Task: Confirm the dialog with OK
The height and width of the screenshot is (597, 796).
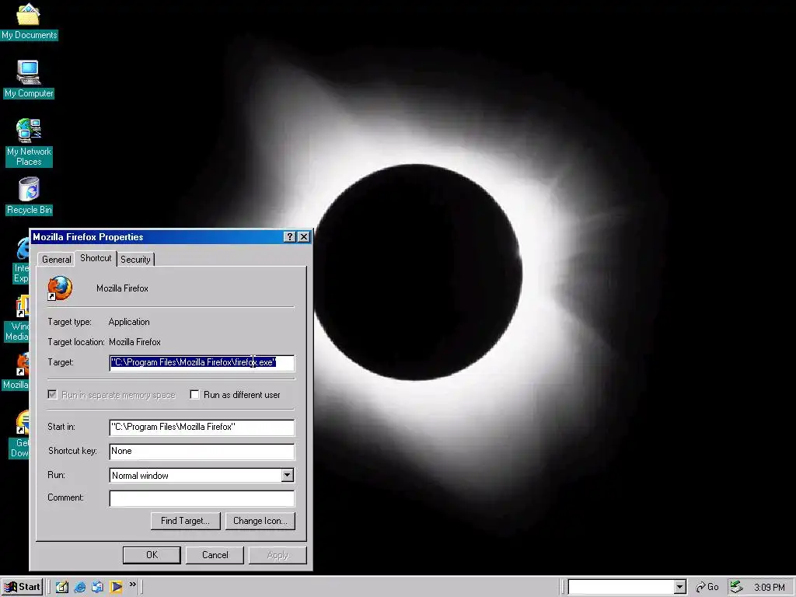Action: [x=152, y=555]
